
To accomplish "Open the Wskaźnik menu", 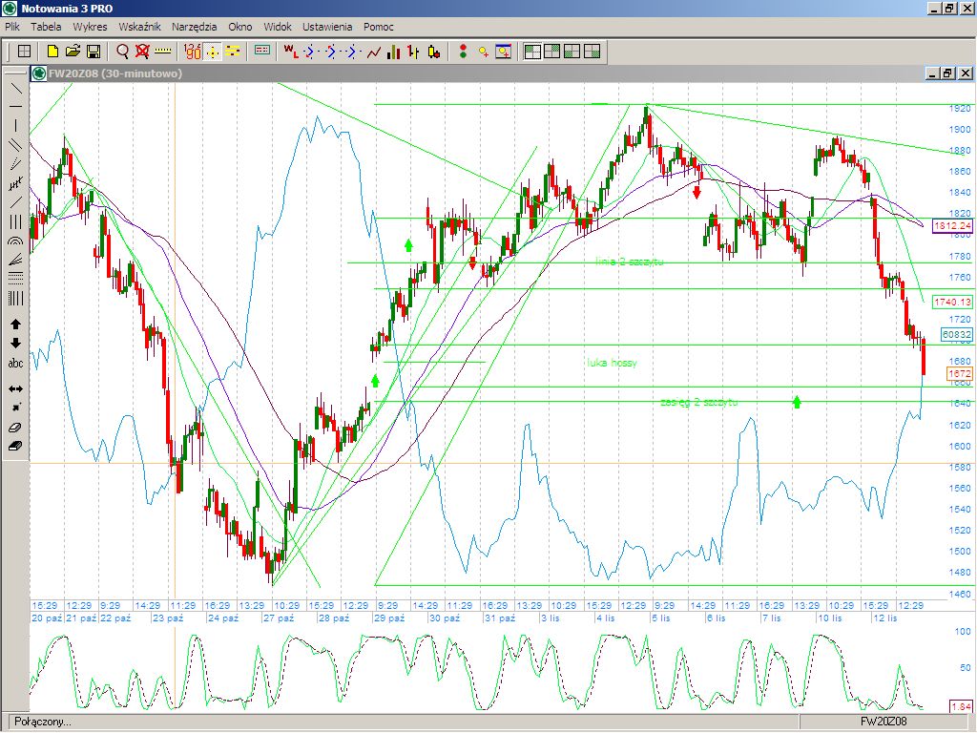I will (139, 27).
